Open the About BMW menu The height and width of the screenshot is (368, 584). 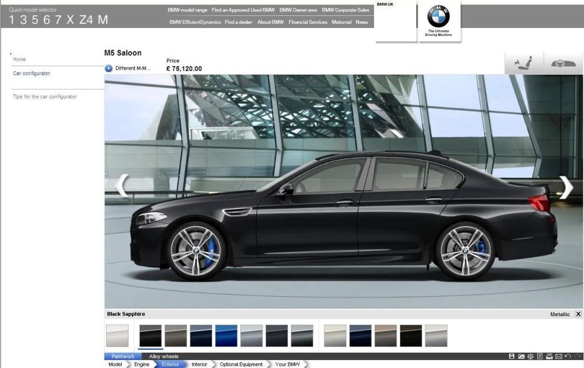tap(271, 22)
